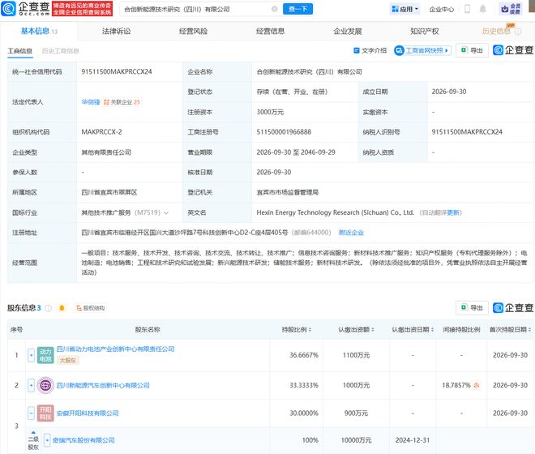The height and width of the screenshot is (454, 535).
Task: Open the 应用 dropdown menu
Action: tap(404, 9)
